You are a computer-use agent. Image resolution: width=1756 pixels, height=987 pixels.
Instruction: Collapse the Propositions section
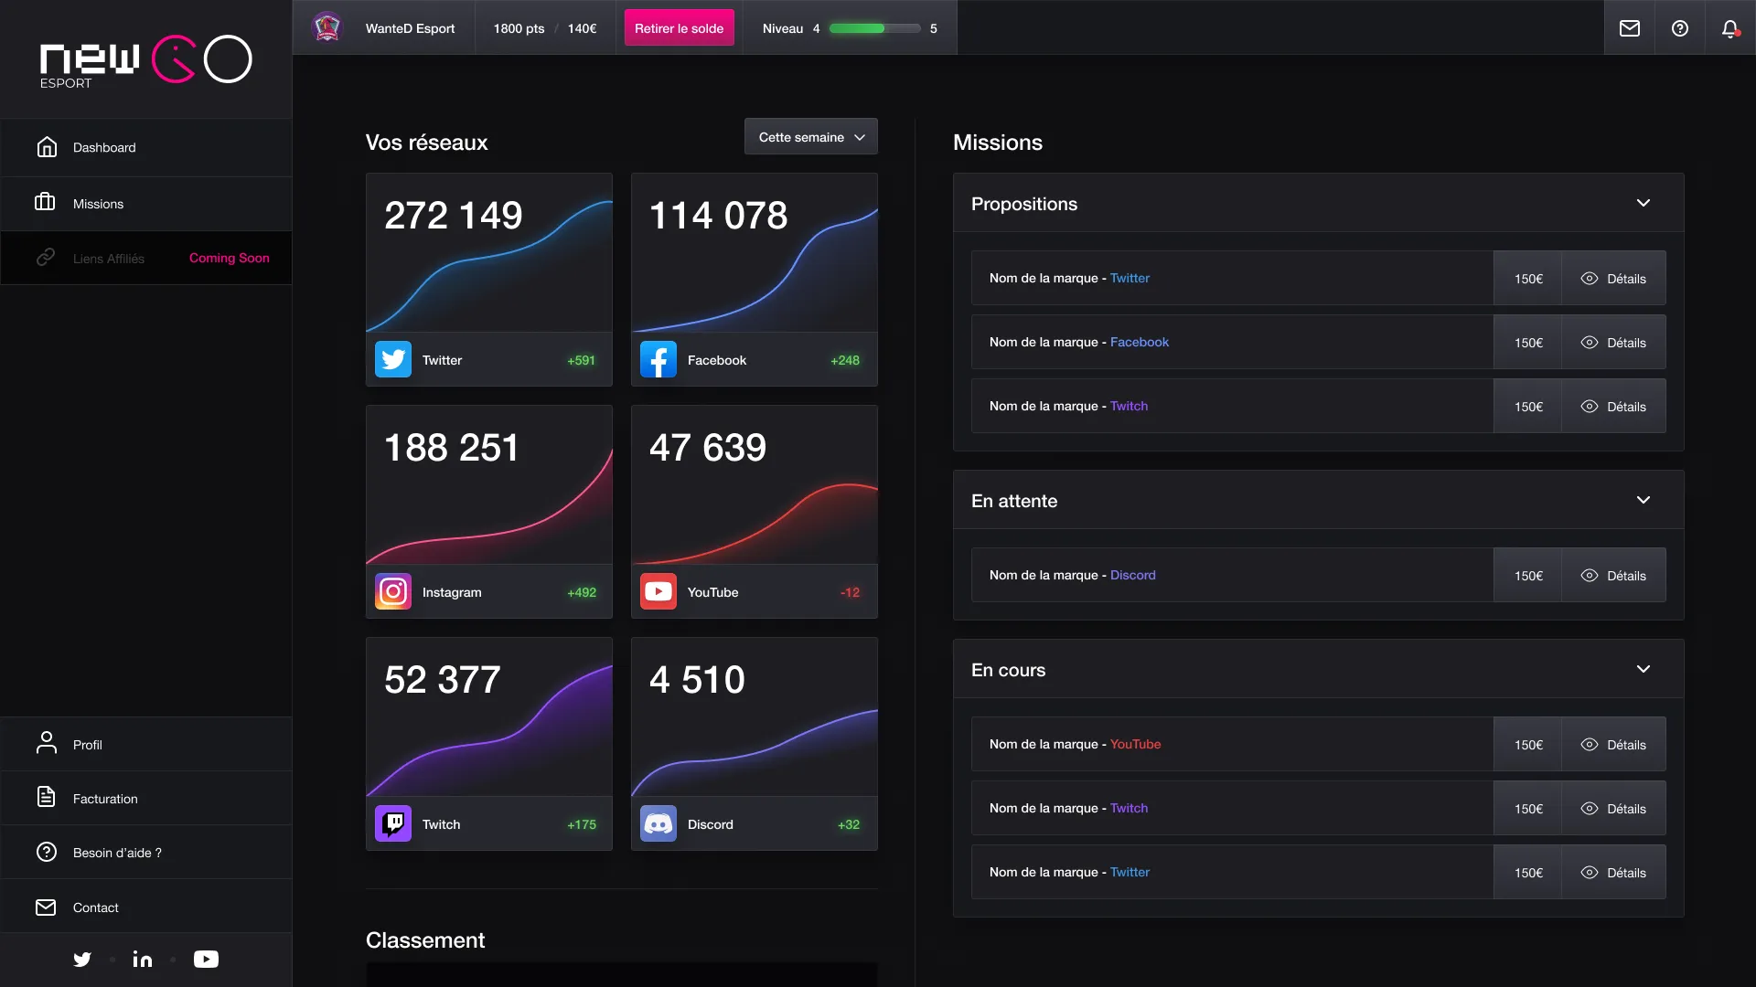tap(1644, 203)
